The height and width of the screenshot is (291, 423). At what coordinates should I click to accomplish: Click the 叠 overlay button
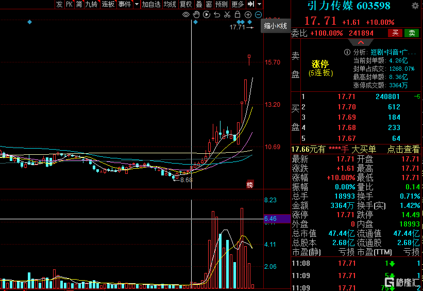tap(199, 4)
